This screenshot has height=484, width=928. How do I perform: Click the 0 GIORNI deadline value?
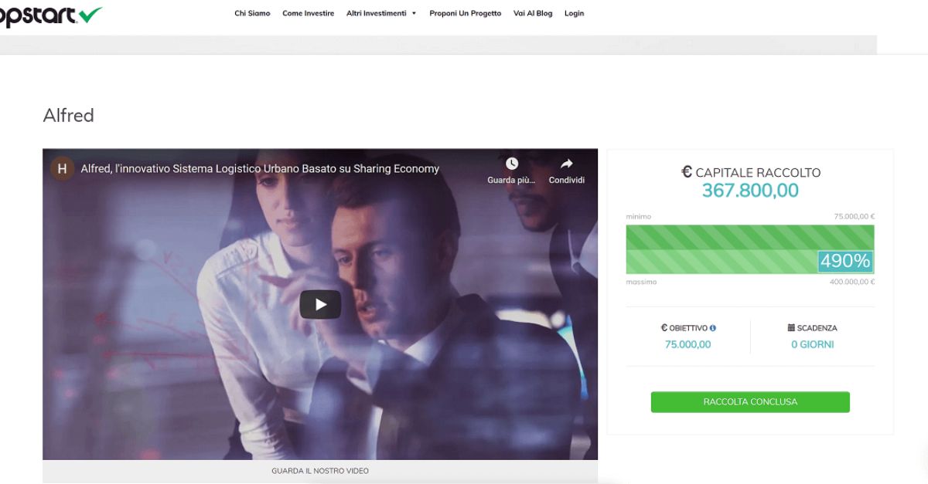coord(812,344)
